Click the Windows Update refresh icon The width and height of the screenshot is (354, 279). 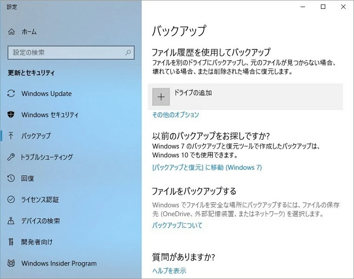point(12,93)
